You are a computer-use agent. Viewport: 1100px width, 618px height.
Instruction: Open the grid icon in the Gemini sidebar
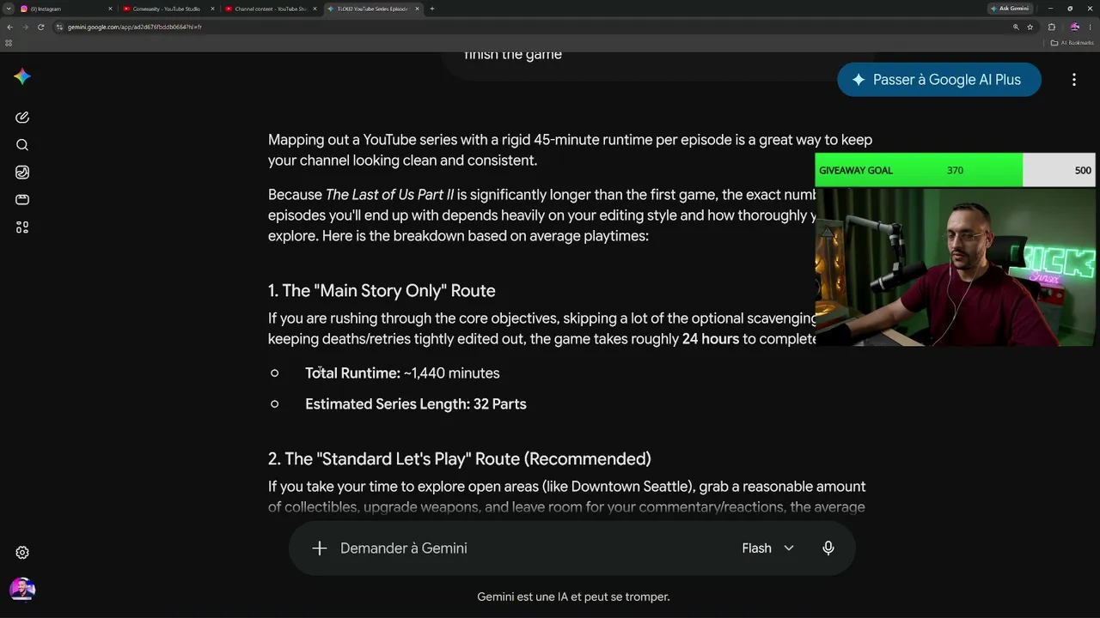click(x=22, y=227)
